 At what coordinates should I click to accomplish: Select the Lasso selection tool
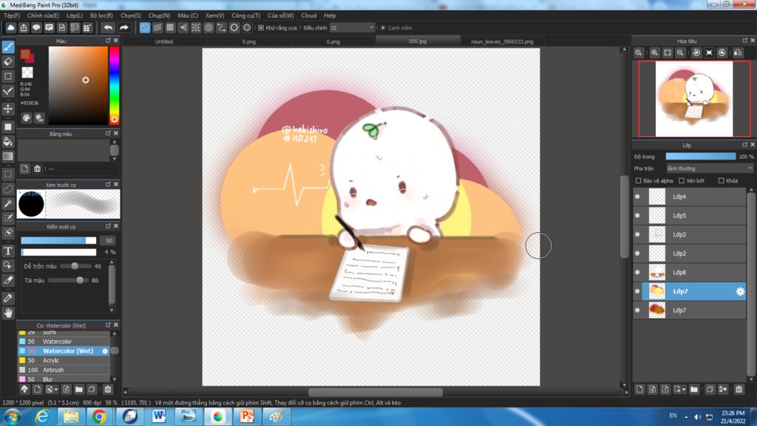(x=8, y=189)
